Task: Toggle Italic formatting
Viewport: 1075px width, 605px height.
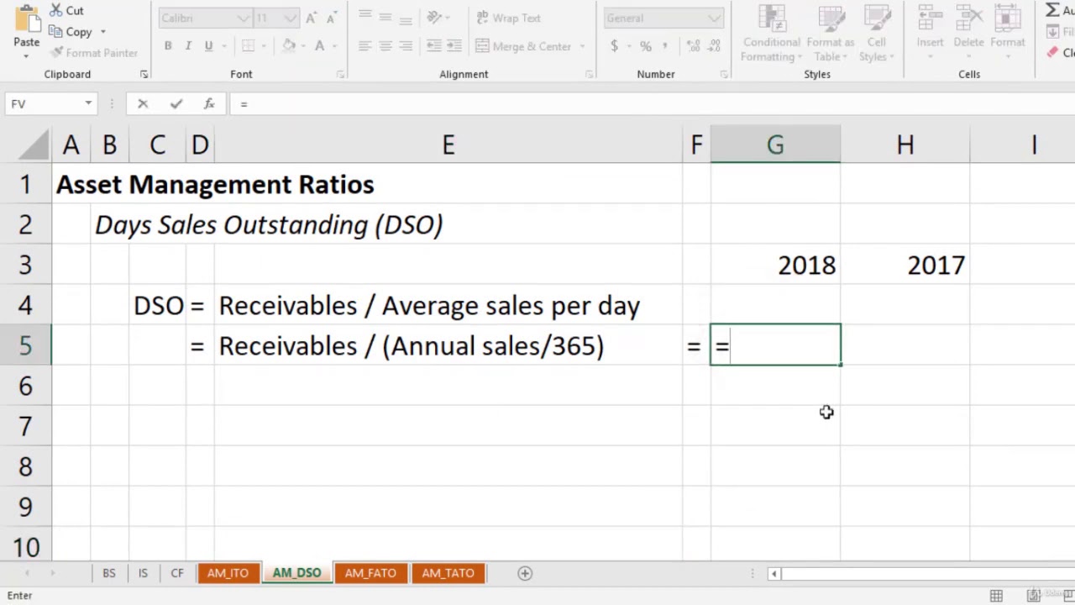Action: click(188, 46)
